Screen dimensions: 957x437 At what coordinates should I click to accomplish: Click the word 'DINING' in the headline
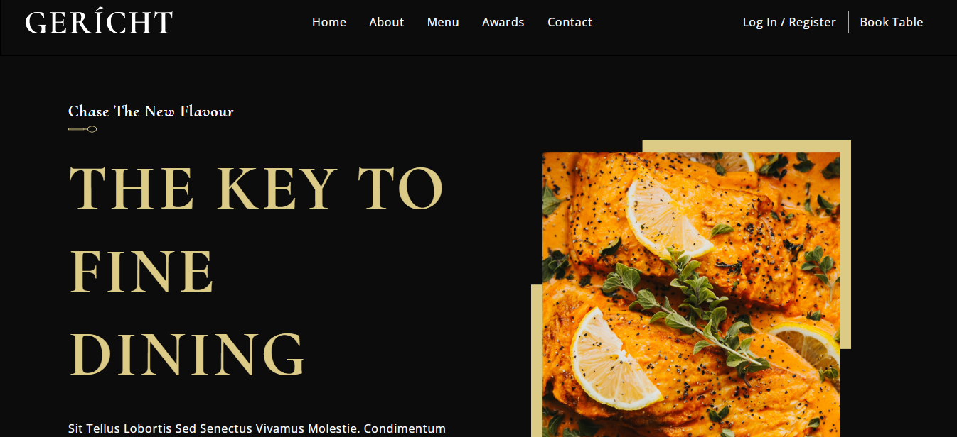187,353
